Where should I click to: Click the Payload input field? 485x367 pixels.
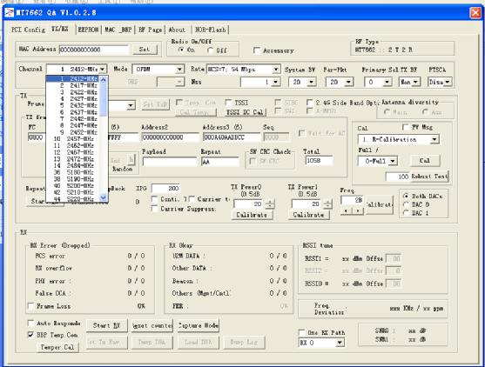pyautogui.click(x=170, y=162)
